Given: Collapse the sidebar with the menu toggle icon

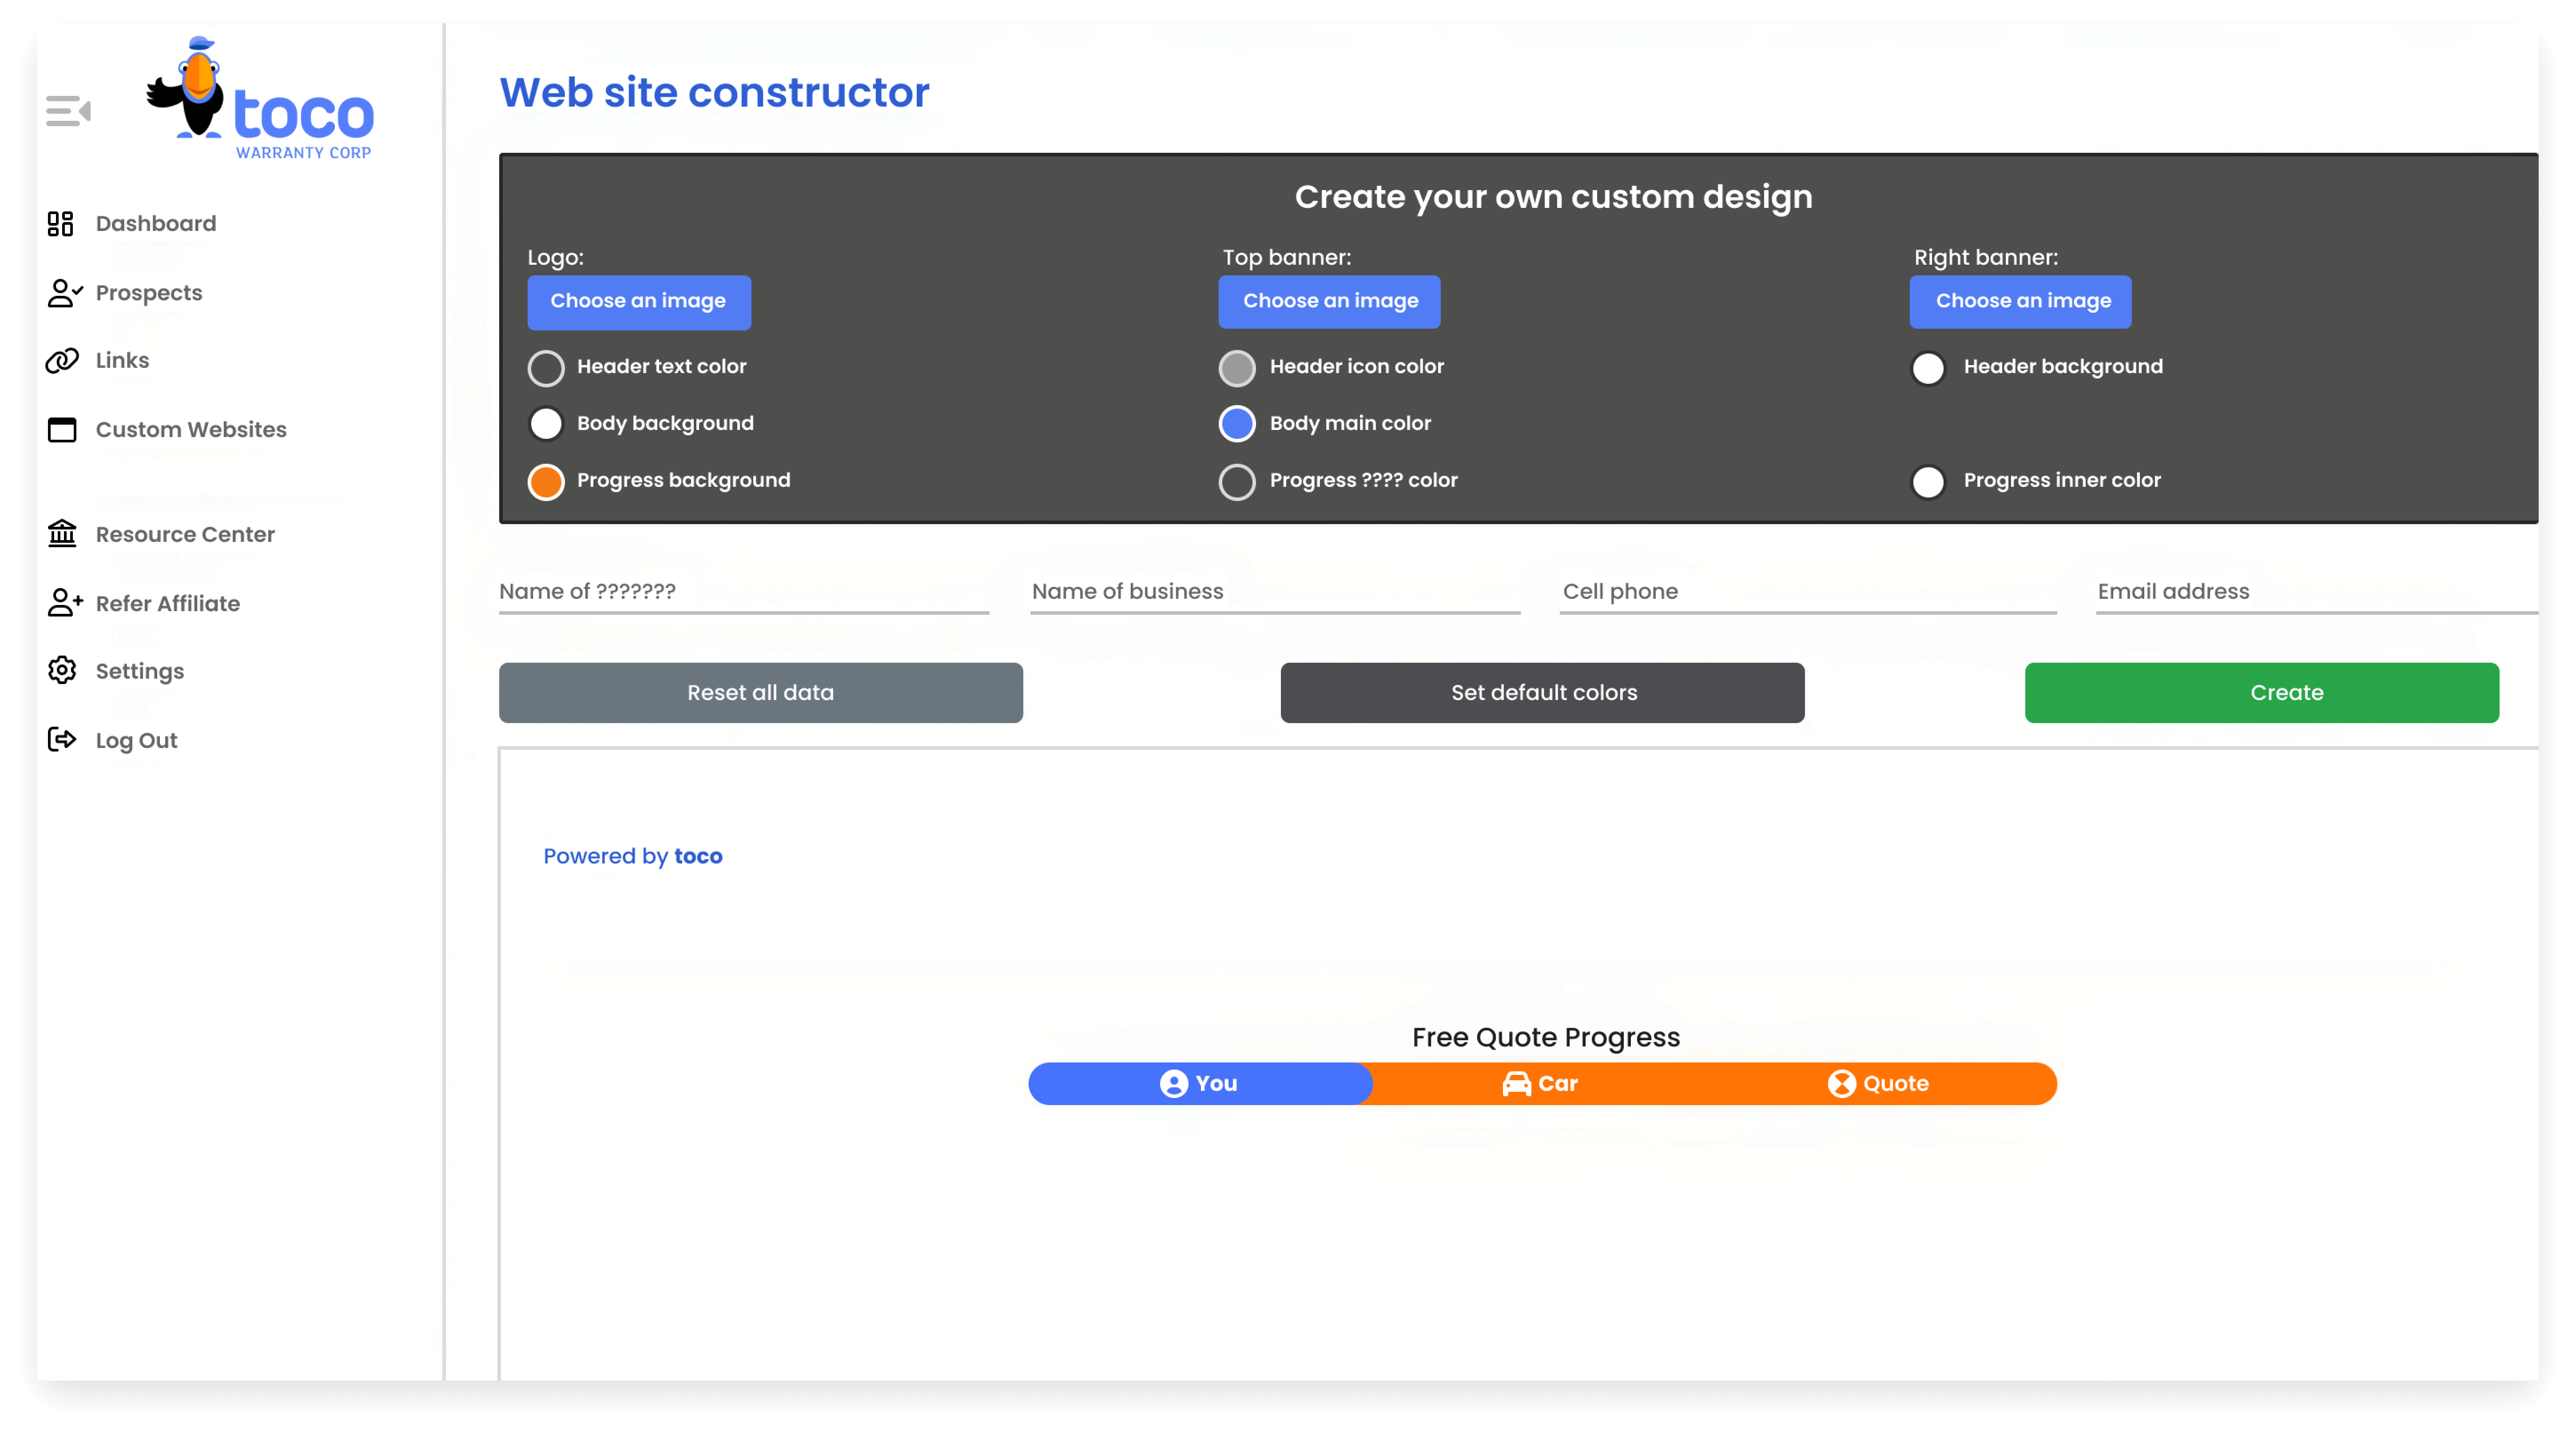Looking at the screenshot, I should 68,111.
